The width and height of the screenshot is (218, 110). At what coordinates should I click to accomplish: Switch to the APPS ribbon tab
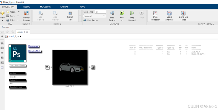click(x=83, y=7)
